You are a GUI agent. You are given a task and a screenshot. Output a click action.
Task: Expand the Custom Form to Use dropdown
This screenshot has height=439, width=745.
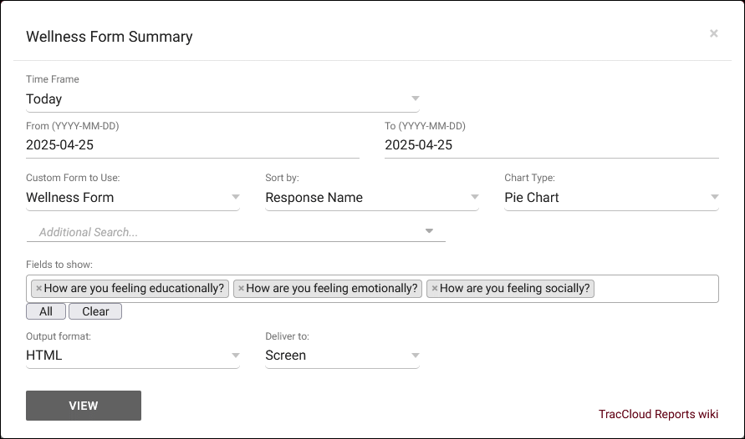132,198
